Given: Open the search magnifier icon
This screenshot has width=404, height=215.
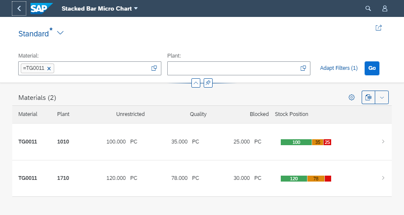Looking at the screenshot, I should (x=368, y=8).
